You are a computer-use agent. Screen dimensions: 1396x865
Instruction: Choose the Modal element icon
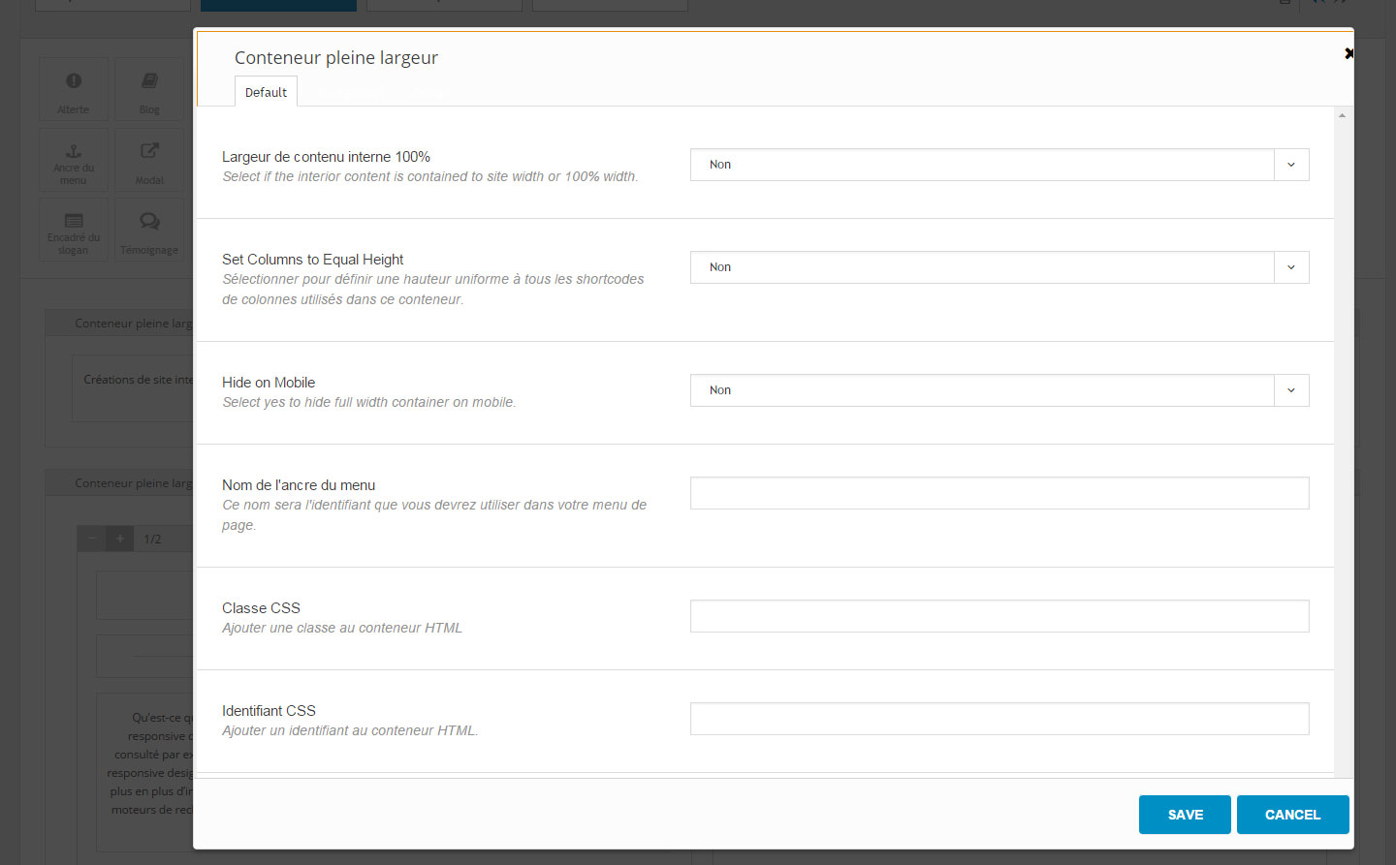(149, 151)
